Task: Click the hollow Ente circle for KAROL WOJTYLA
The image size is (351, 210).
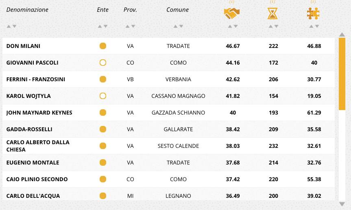Action: (x=103, y=96)
